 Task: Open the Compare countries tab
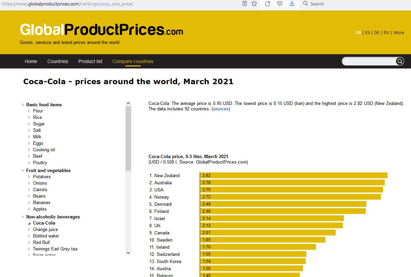click(133, 61)
